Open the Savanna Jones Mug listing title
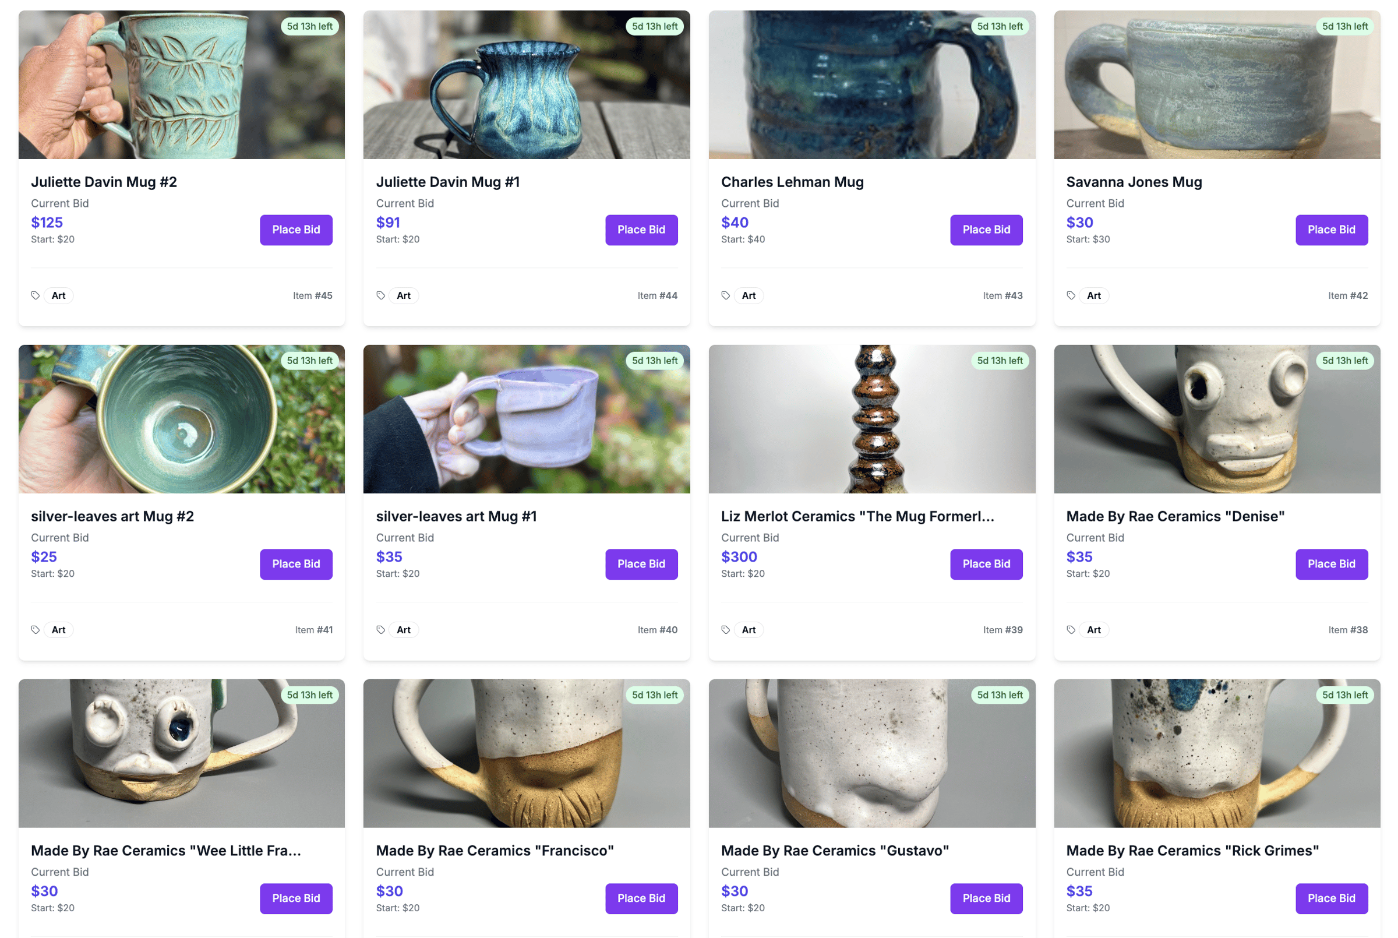The image size is (1398, 938). (x=1134, y=182)
